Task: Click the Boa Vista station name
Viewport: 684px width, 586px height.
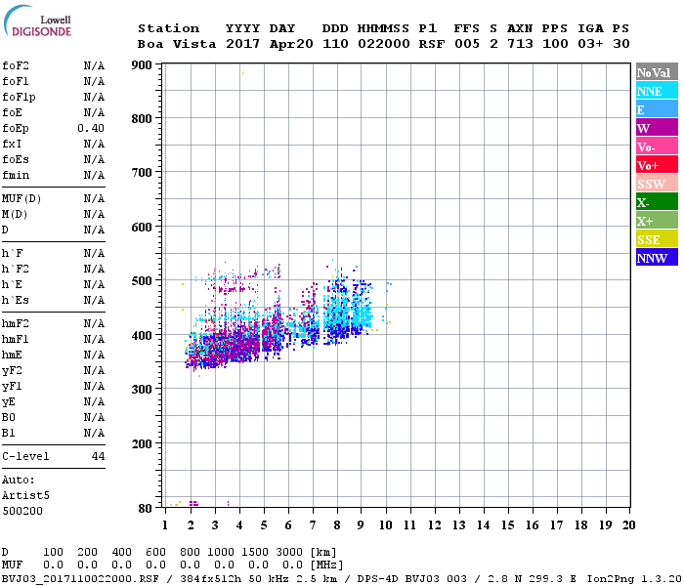Action: (177, 44)
